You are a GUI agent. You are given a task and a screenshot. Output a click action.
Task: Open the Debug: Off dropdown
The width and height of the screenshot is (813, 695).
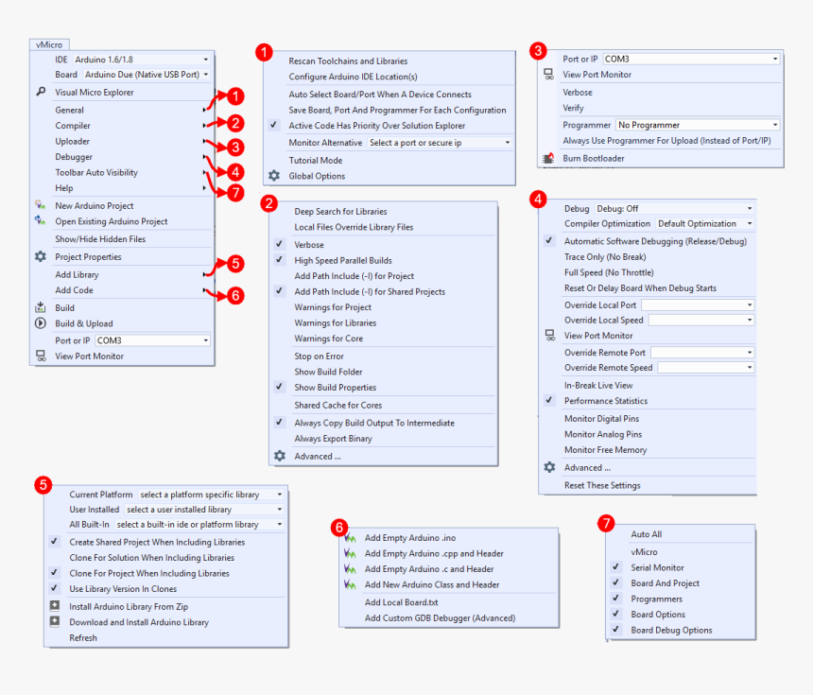[674, 208]
